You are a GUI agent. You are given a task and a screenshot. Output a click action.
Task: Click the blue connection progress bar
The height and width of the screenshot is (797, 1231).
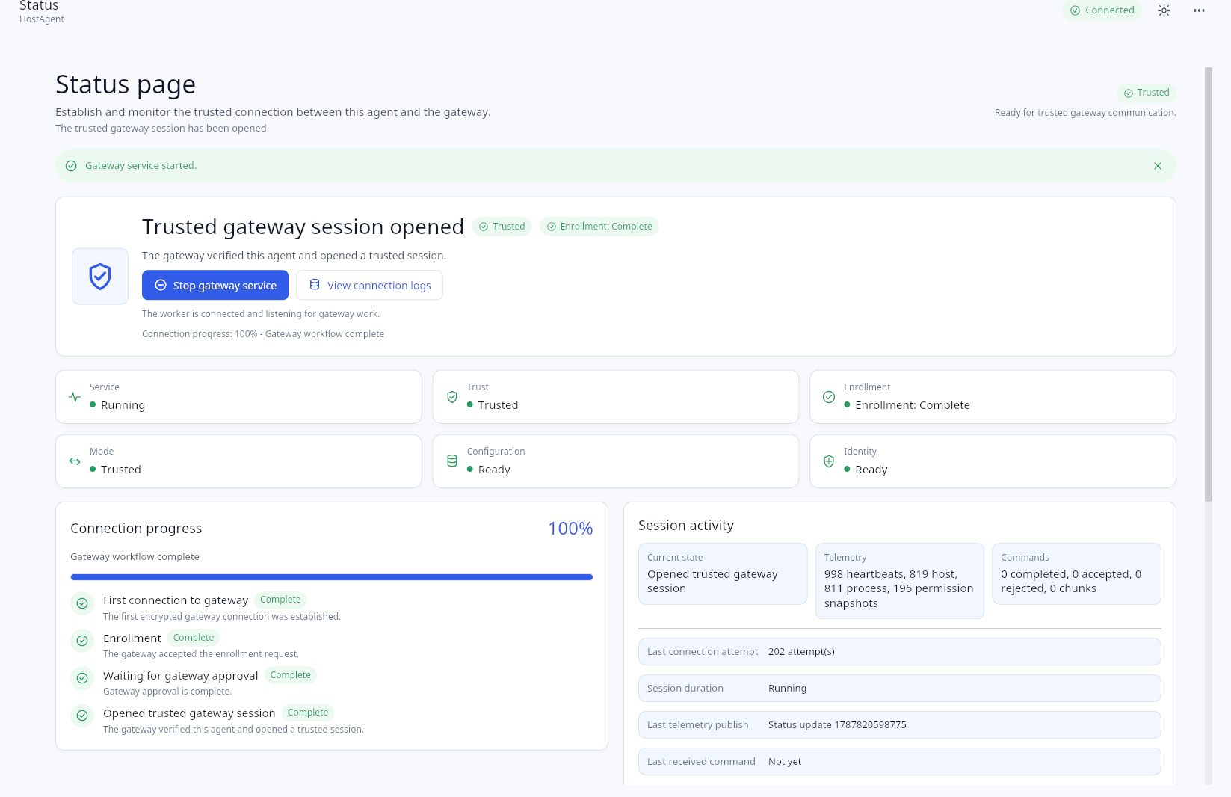(332, 577)
